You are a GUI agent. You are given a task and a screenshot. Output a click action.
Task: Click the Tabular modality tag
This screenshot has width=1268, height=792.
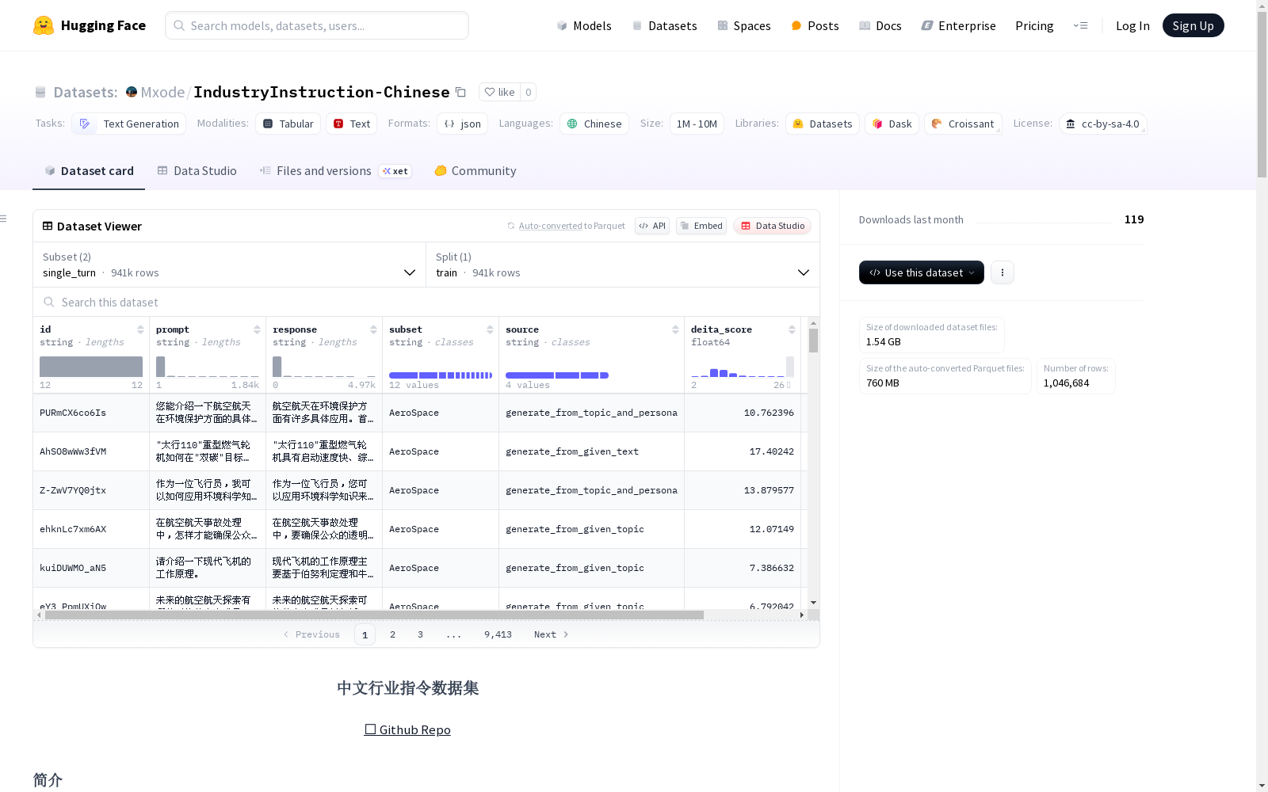click(288, 124)
